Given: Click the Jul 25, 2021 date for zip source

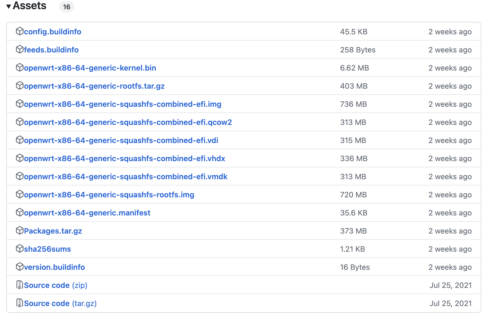Looking at the screenshot, I should (x=451, y=285).
